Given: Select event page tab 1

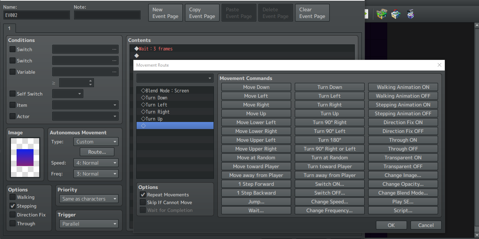Looking at the screenshot, I should point(9,28).
